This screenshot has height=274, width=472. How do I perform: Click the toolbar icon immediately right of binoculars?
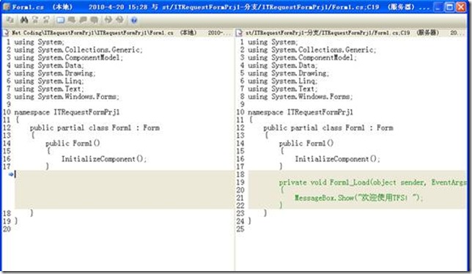35,20
